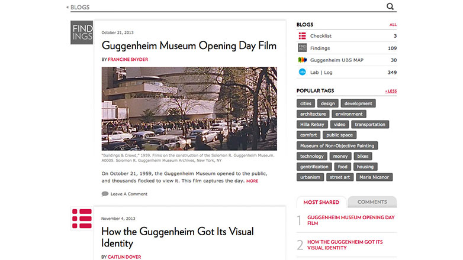Click the red Checklist logo beside second post
This screenshot has height=260, width=463.
pos(82,219)
